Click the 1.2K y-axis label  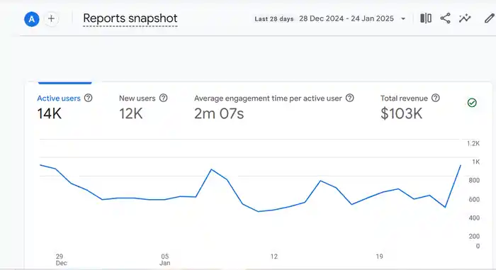tap(473, 143)
